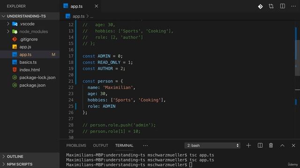
Task: Select the TERMINAL panel tab
Action: [x=124, y=146]
